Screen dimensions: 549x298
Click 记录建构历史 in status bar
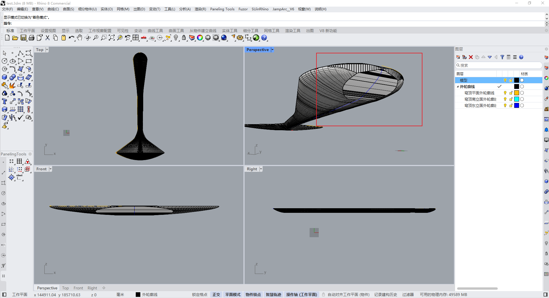(385, 295)
